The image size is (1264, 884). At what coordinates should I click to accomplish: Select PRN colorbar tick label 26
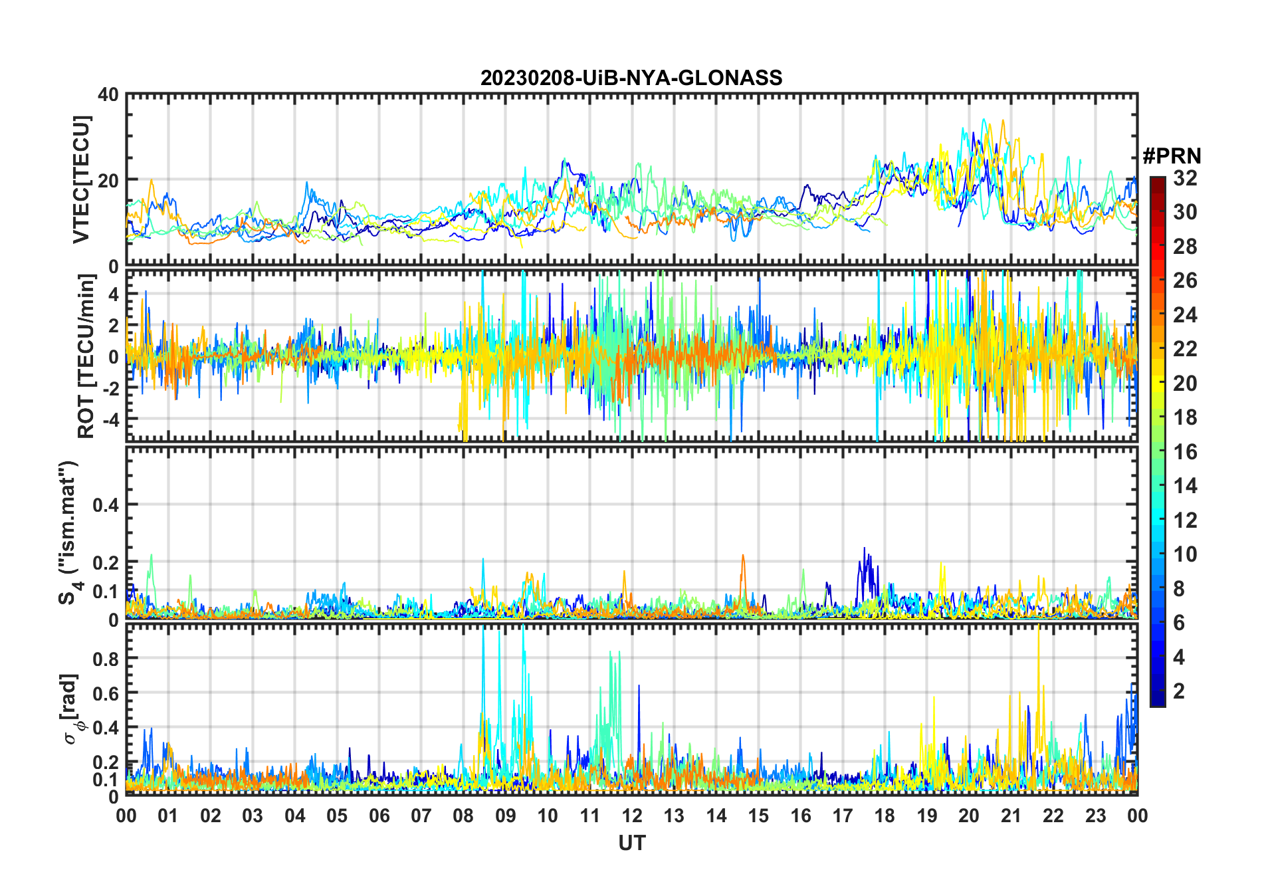(x=1185, y=280)
